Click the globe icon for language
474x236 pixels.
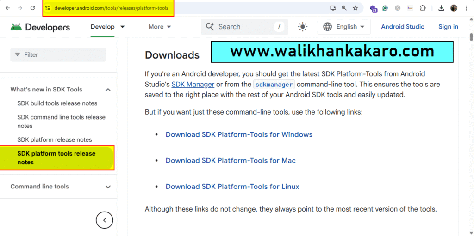tap(327, 27)
